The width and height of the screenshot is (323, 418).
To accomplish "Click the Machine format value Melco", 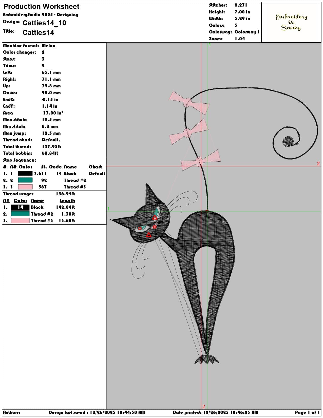I will 48,46.
